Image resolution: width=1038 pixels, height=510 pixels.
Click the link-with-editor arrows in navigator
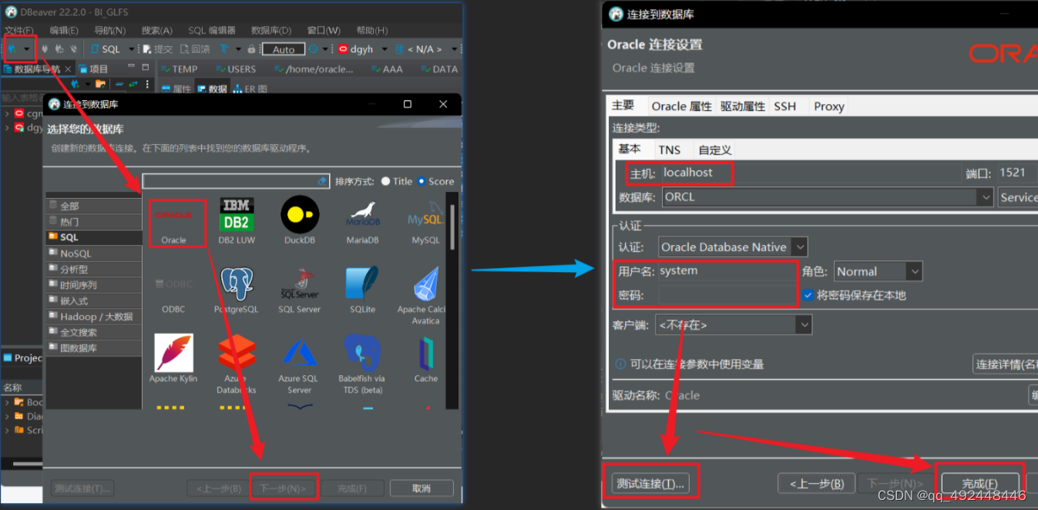click(x=133, y=83)
